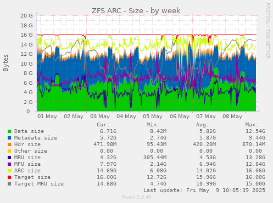273x203 pixels.
Task: Click the yellow Other size legend swatch
Action: coord(9,151)
